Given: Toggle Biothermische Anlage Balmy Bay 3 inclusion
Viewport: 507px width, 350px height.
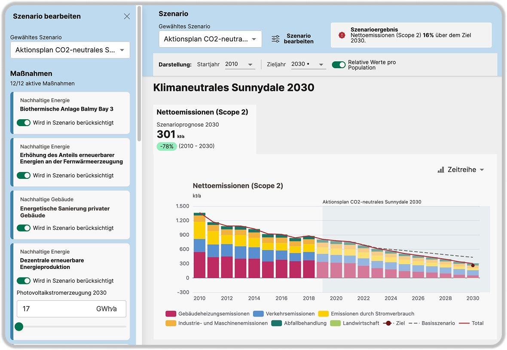Looking at the screenshot, I should [x=24, y=123].
